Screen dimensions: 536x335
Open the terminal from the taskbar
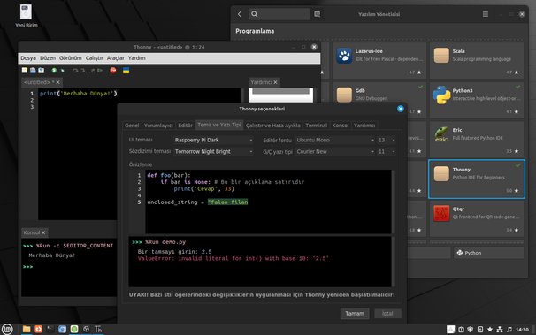(x=50, y=329)
